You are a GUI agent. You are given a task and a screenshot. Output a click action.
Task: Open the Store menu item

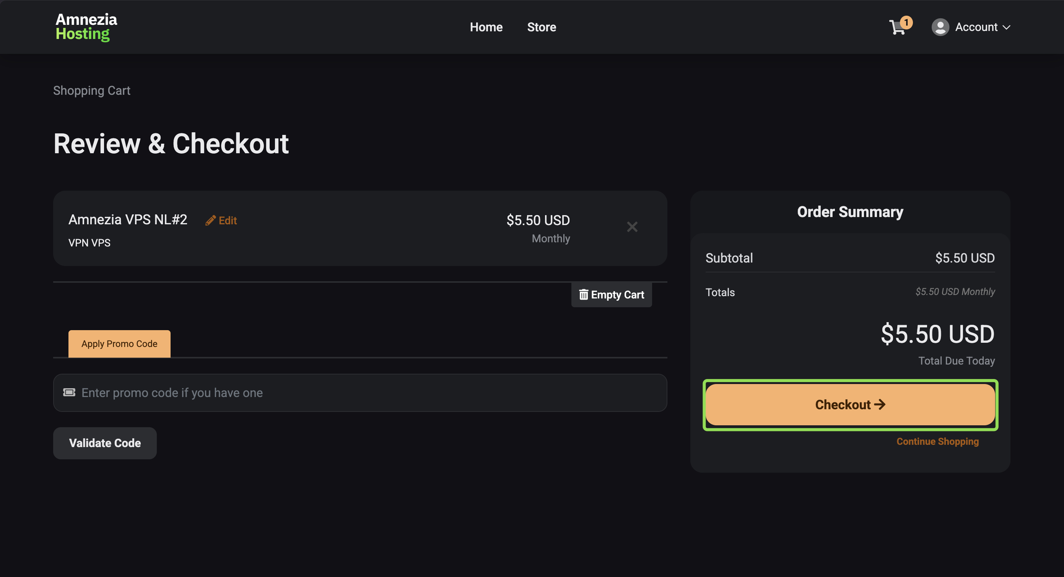542,27
